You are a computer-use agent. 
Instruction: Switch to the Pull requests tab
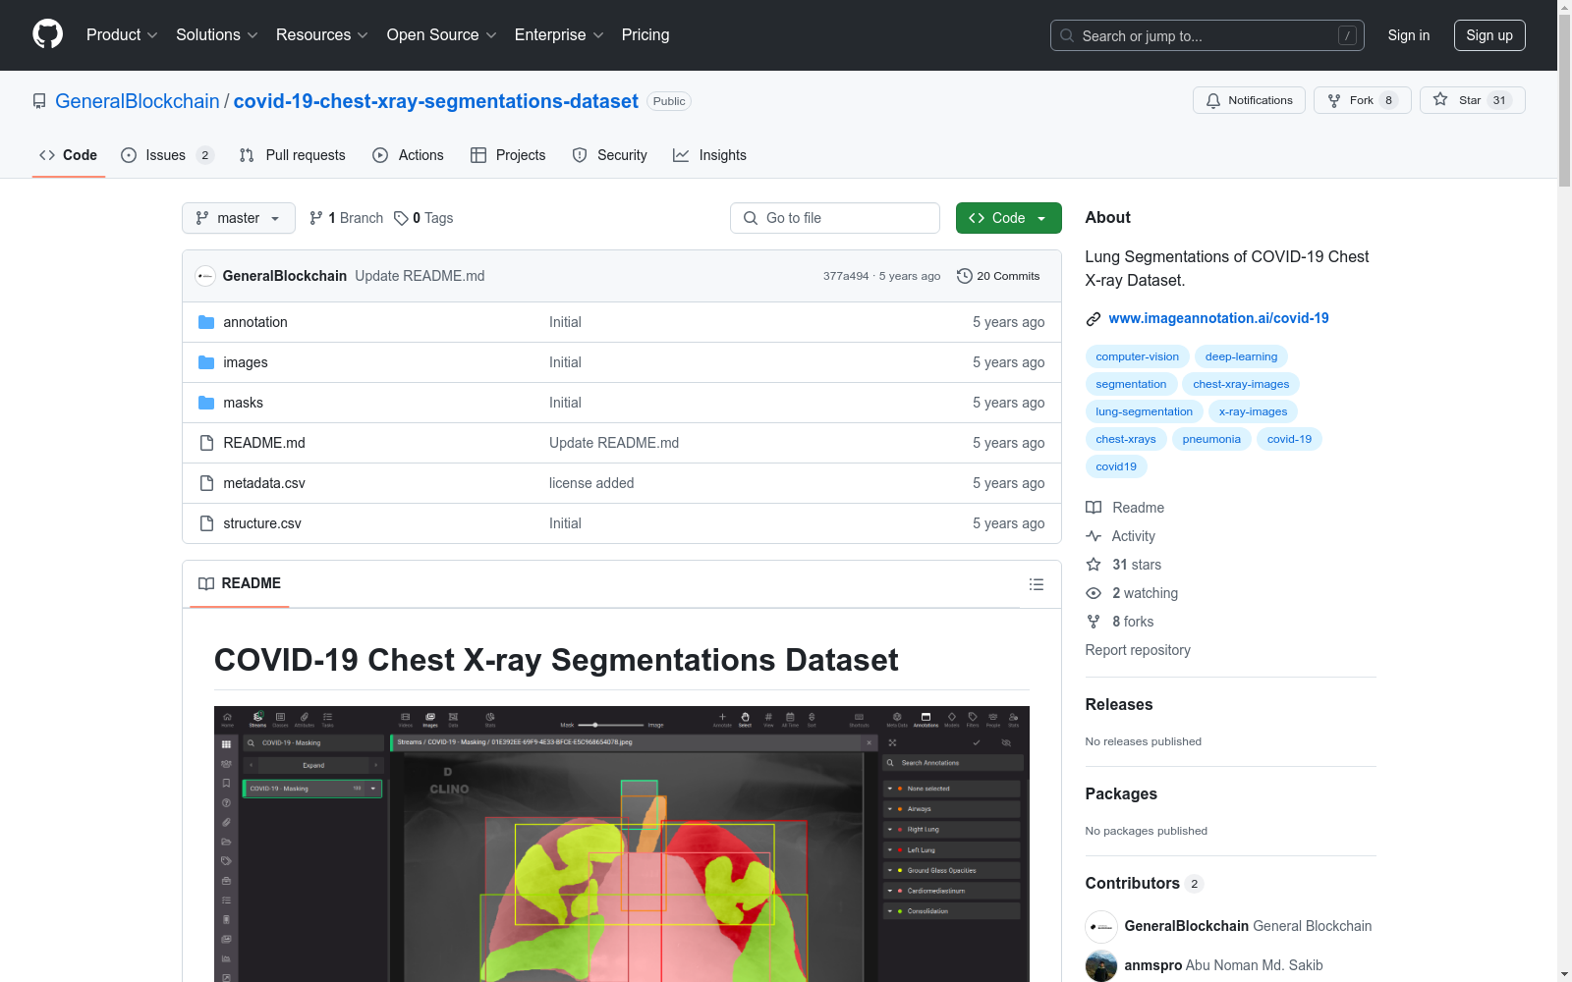click(293, 155)
